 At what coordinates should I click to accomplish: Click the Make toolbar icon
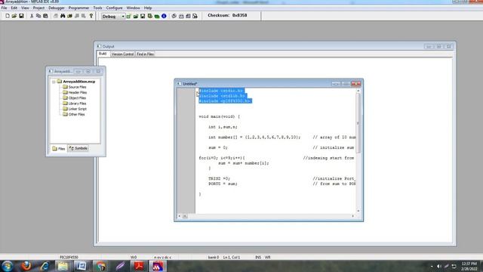[181, 16]
